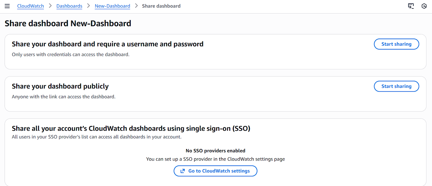Start sharing the dashboard publicly

(396, 86)
